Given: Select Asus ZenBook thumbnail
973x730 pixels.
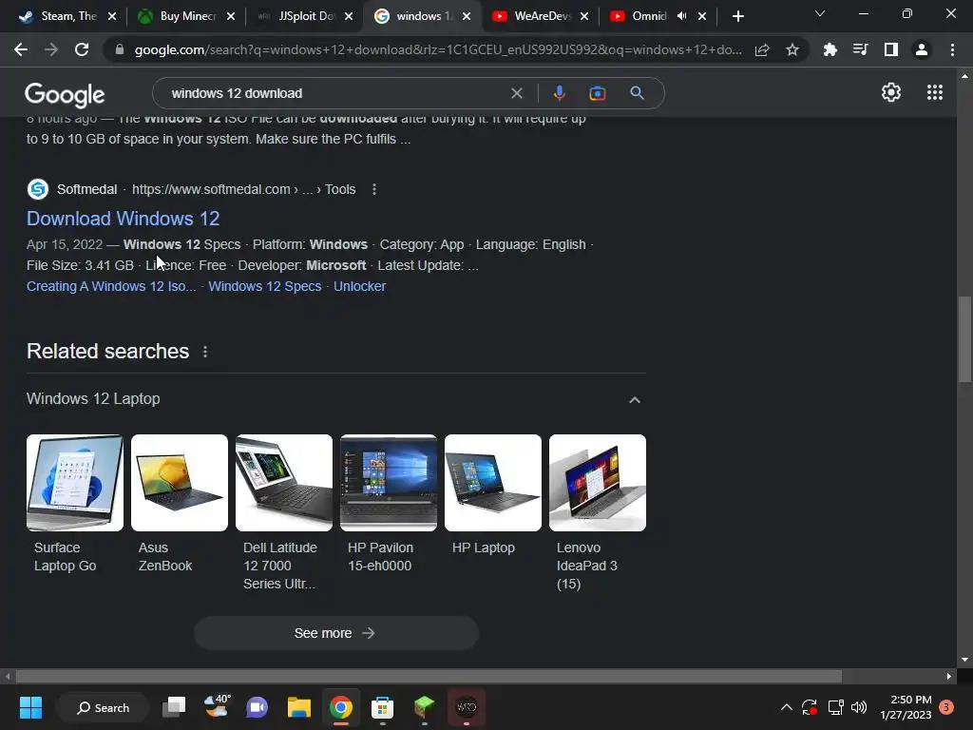Looking at the screenshot, I should tap(180, 483).
